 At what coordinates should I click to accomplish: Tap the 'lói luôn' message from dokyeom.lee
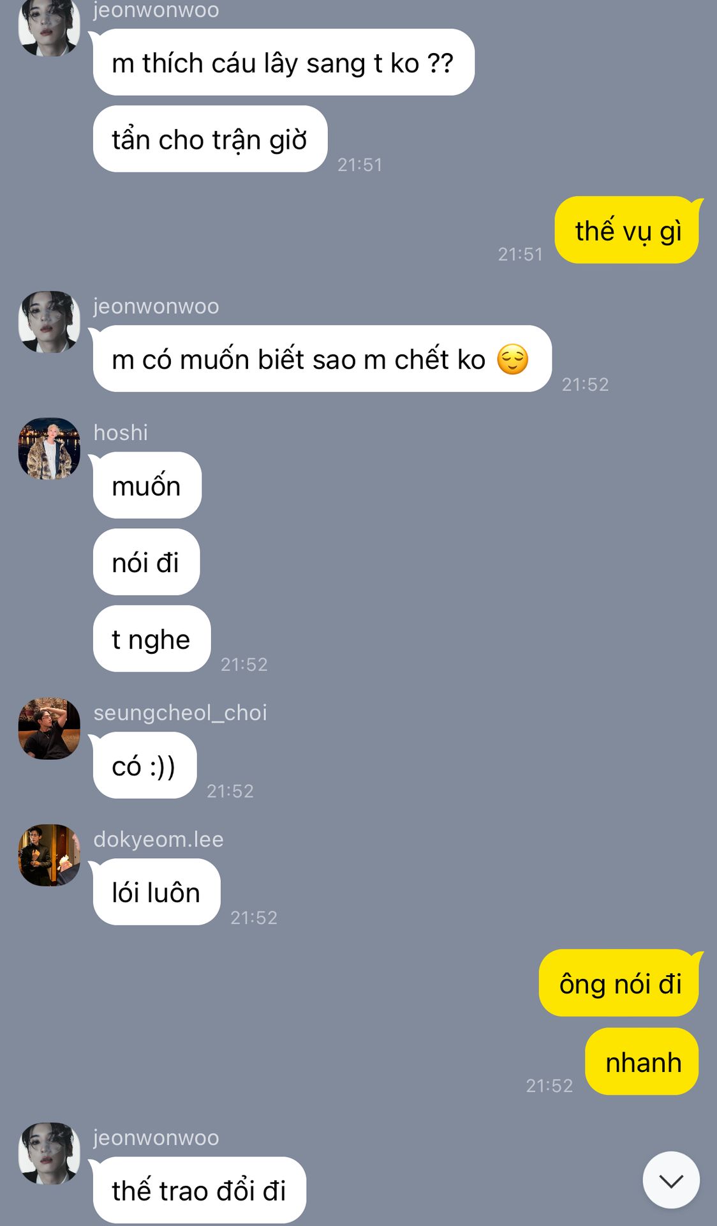(x=156, y=891)
